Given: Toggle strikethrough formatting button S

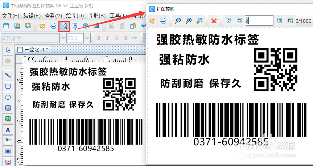Looking at the screenshot, I should click(126, 38).
